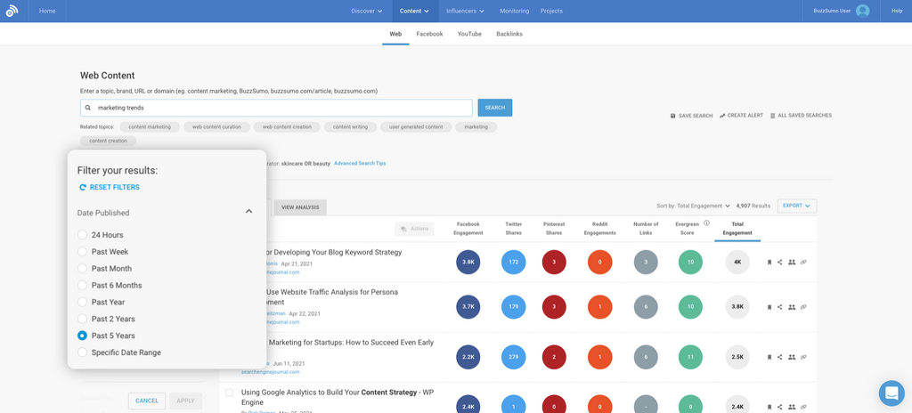
Task: Click the BuzzSumo User avatar
Action: (862, 11)
